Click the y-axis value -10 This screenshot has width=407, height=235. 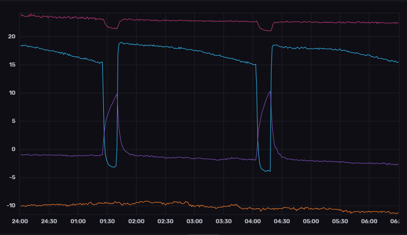[10, 206]
